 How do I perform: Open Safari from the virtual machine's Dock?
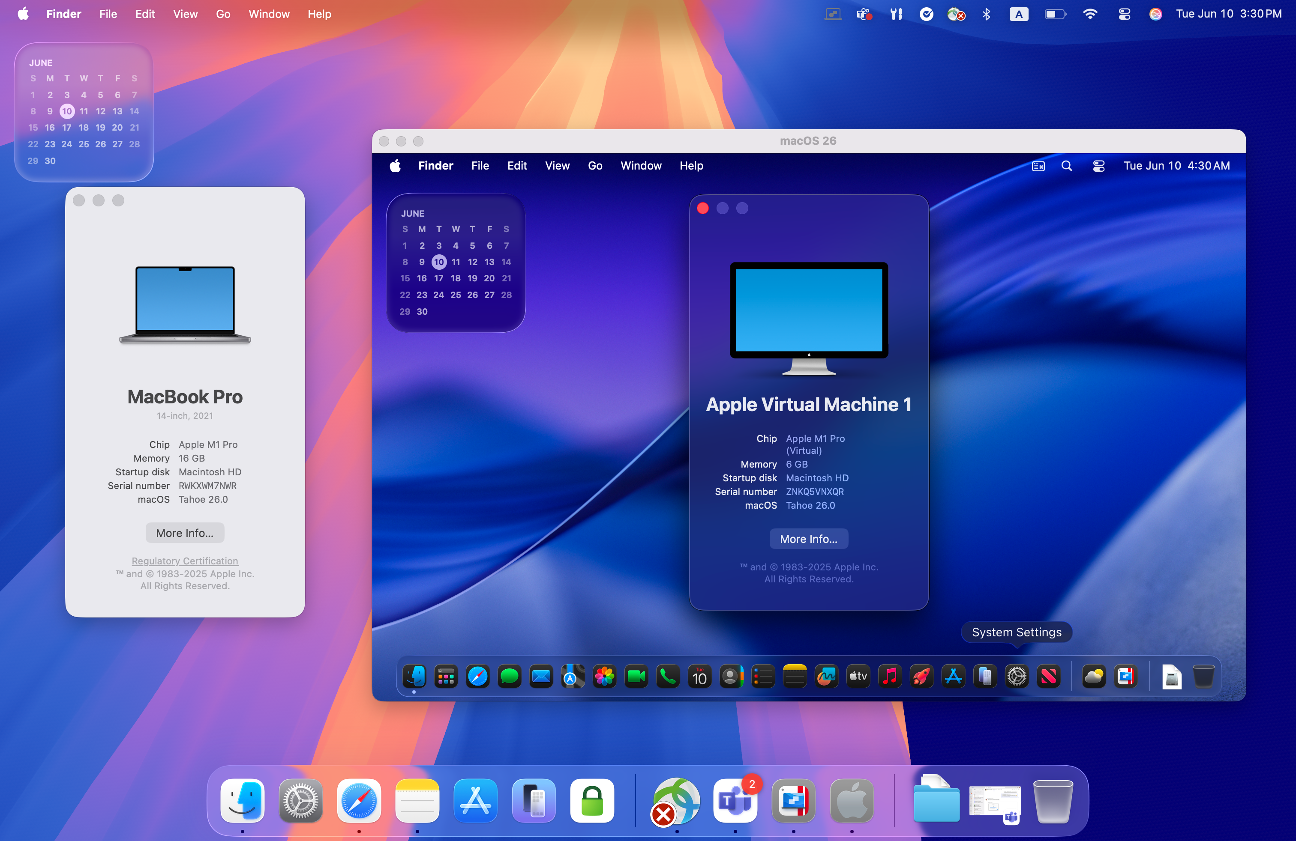[x=477, y=676]
